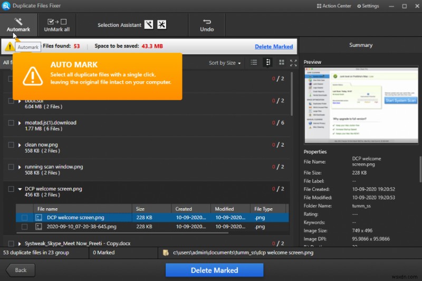The height and width of the screenshot is (281, 422).
Task: Click the Duplicate Files Fixer app logo
Action: click(x=6, y=6)
